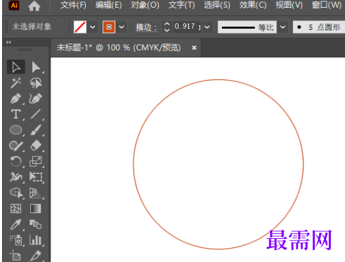Pick the Pen tool

[x=15, y=99]
